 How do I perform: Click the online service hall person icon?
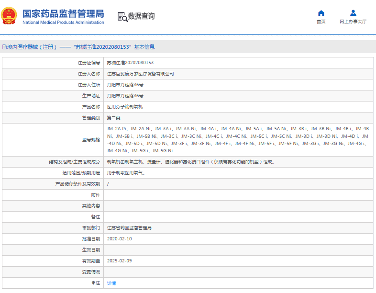[x=353, y=13]
